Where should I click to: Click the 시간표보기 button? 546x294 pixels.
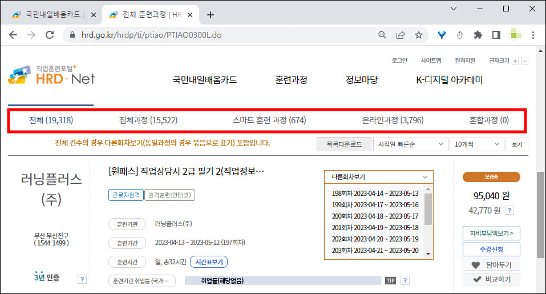coord(209,262)
